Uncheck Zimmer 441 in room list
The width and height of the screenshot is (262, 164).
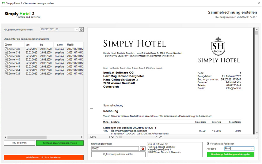(x=6, y=63)
